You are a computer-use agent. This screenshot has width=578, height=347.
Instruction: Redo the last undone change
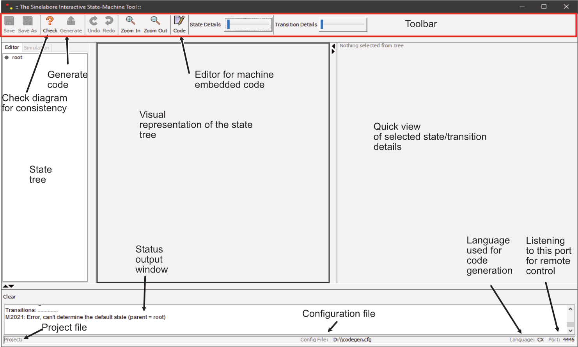(108, 21)
